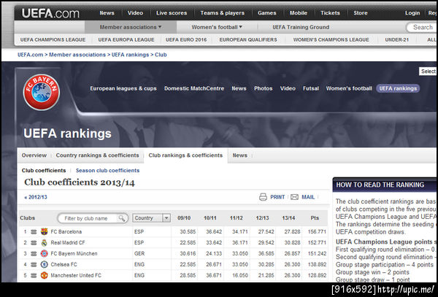Open Mobile in the top navigation

coord(299,13)
